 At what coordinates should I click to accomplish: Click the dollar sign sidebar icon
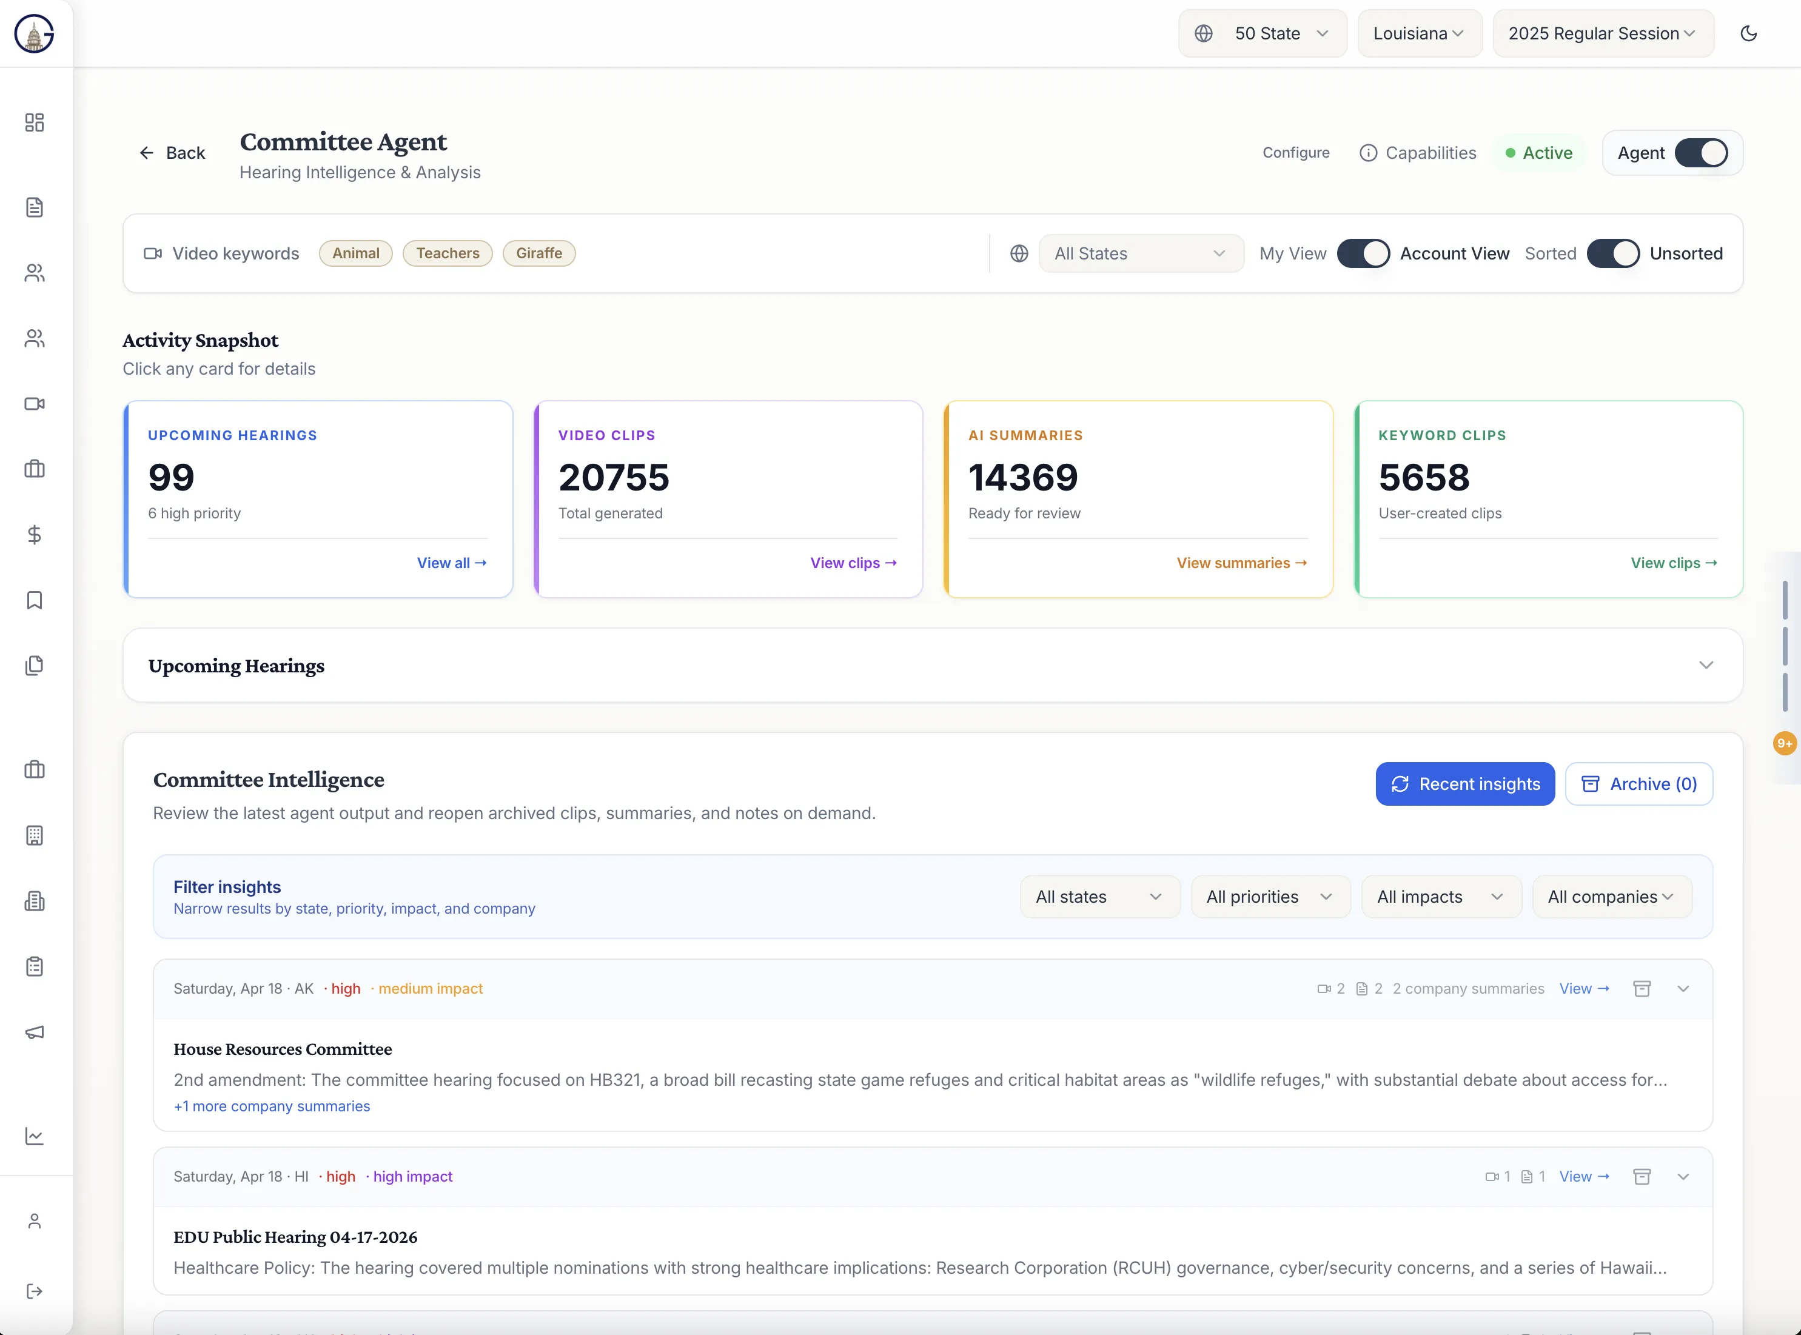(x=34, y=534)
